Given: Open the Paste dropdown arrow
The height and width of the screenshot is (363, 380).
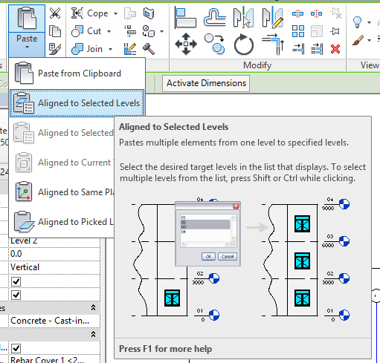Looking at the screenshot, I should point(27,48).
